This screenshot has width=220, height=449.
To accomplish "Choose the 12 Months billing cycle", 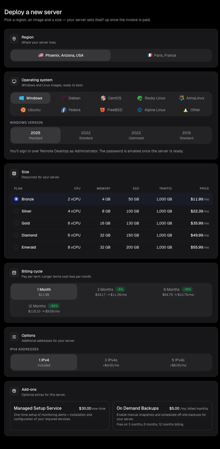I will click(x=44, y=308).
